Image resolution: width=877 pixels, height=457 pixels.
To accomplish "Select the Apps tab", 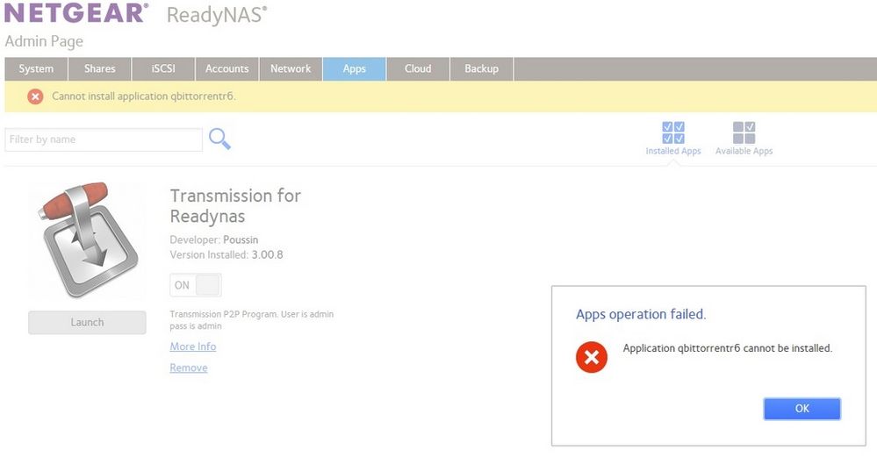I will click(x=354, y=68).
